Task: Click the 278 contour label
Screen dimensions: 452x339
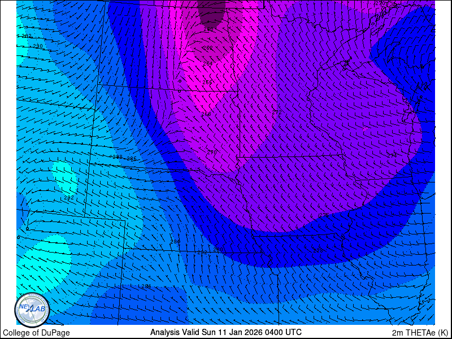Action: (x=318, y=250)
